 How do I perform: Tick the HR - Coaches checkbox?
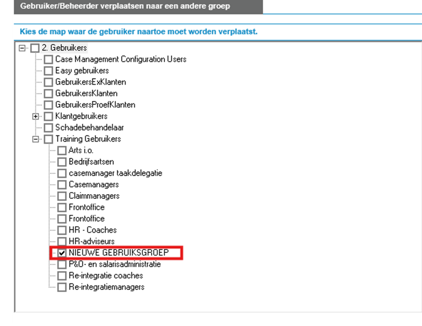click(x=62, y=230)
